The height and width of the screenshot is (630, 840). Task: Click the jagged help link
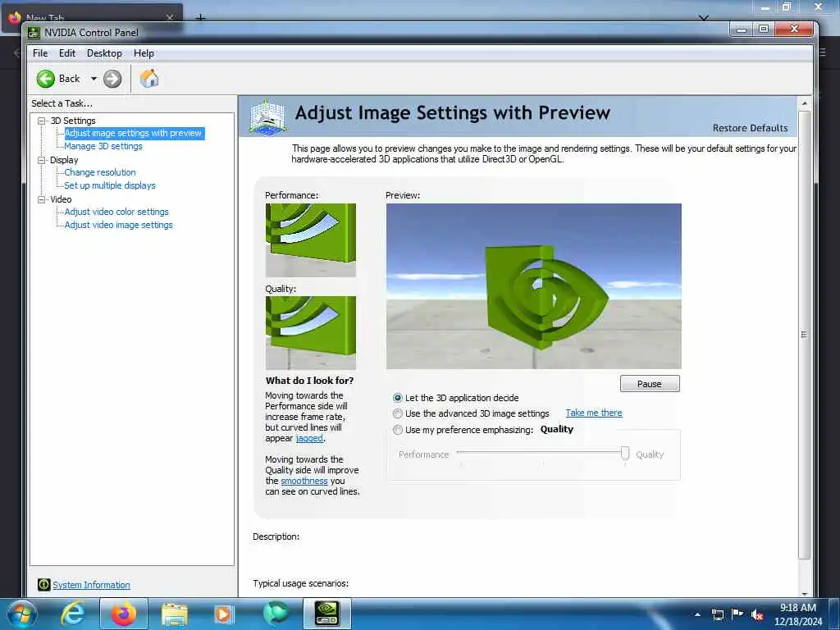click(x=309, y=438)
